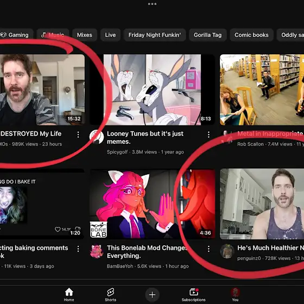The image size is (304, 304).
Task: Select the Music filter chip
Action: point(53,35)
